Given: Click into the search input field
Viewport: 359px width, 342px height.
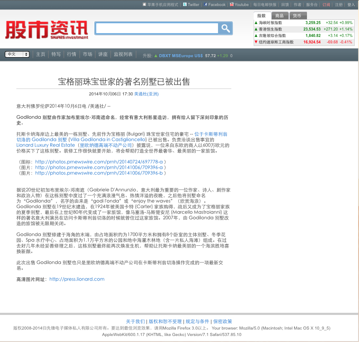Looking at the screenshot, I should (157, 28).
